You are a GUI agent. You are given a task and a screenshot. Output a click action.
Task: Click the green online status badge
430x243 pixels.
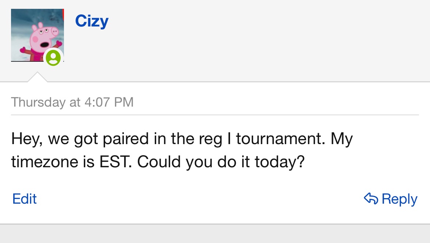click(x=53, y=58)
